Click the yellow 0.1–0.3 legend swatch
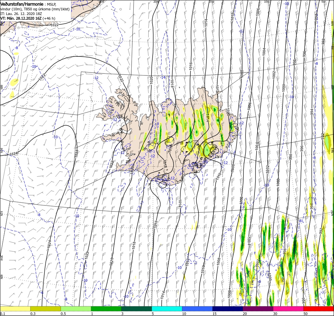Image resolution: width=334 pixels, height=316 pixels. tap(15, 309)
